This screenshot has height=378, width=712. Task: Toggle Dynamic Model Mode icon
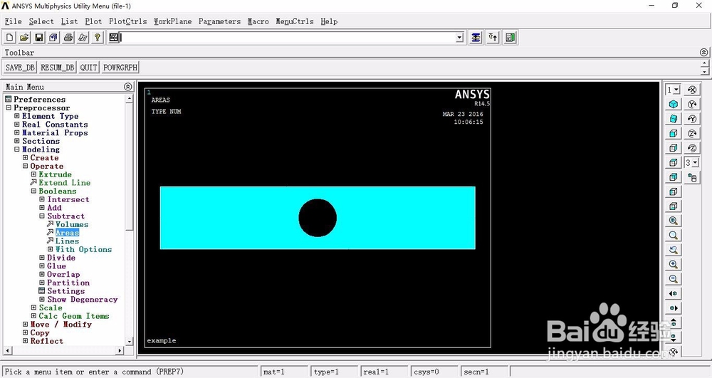(692, 178)
